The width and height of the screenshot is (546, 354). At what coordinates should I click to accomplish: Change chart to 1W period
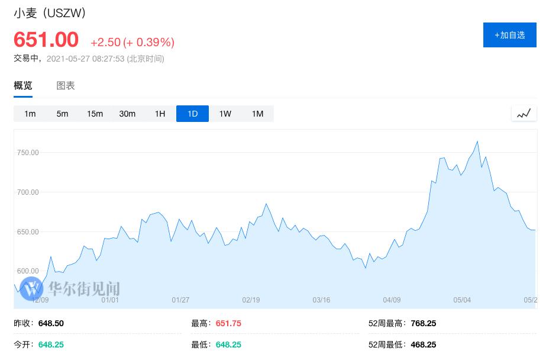[225, 114]
